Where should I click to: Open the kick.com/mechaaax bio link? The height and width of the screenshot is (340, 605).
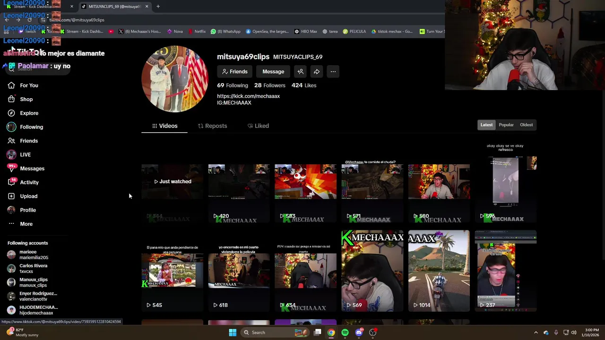point(248,96)
